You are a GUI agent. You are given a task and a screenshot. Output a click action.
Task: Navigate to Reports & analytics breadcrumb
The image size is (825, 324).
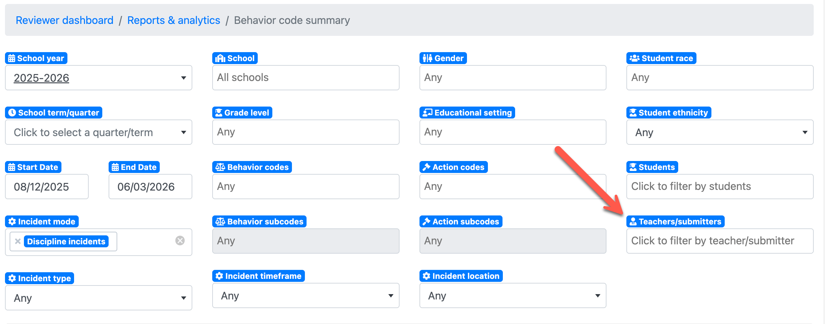tap(174, 20)
